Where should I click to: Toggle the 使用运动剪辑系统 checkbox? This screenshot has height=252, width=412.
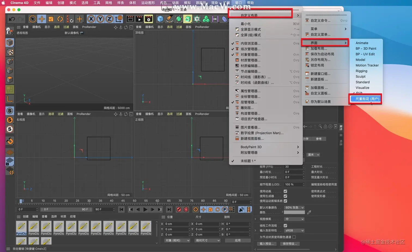285,201
